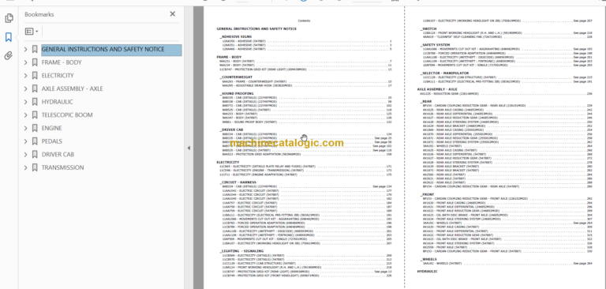This screenshot has width=606, height=289.
Task: Click bookmark icon beside GENERAL INSTRUCTIONS
Action: (35, 50)
